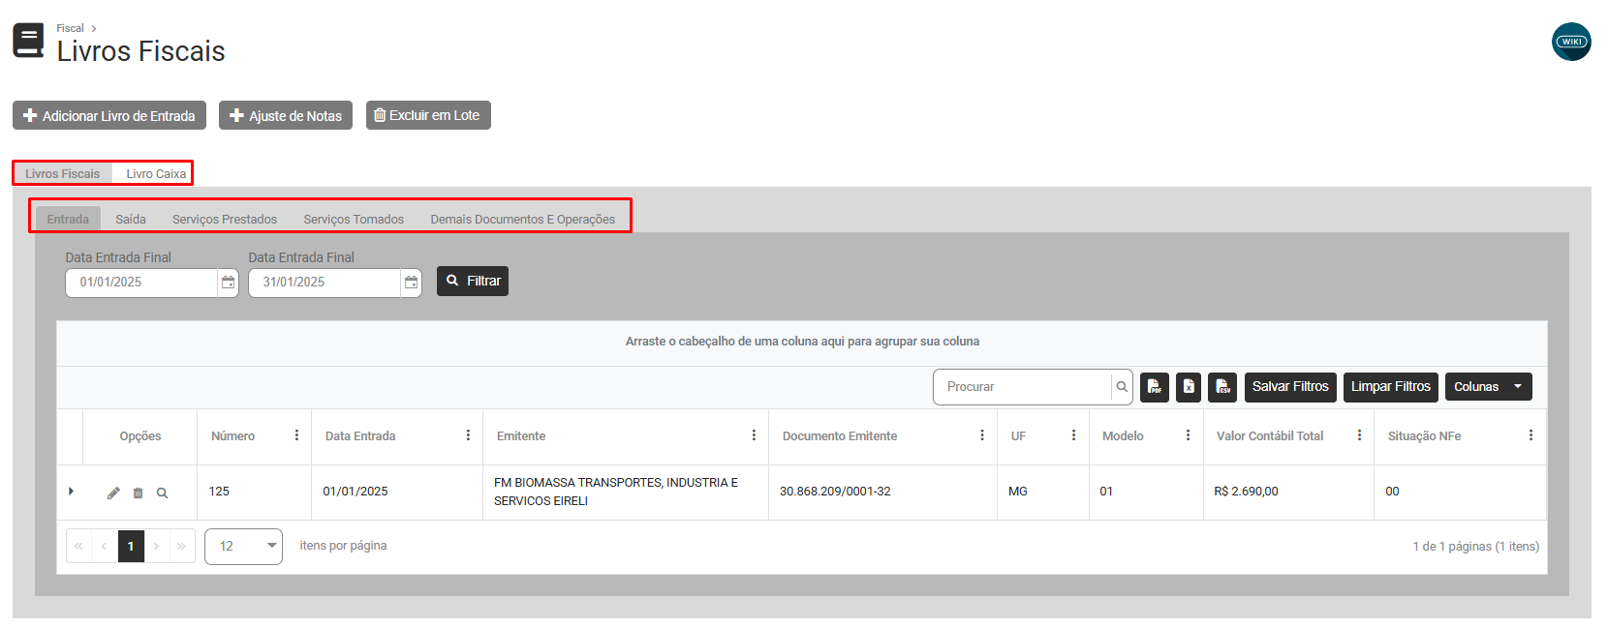The height and width of the screenshot is (628, 1608).
Task: Select the CNPJ cell 30.868.209/0001-32
Action: pos(882,493)
